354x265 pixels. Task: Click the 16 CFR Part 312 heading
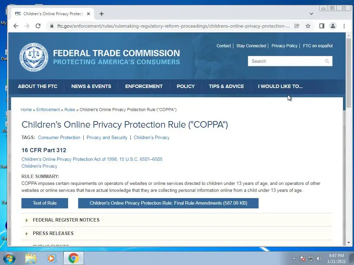coord(44,150)
